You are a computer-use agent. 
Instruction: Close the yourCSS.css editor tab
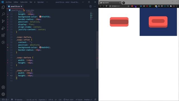click(22, 6)
